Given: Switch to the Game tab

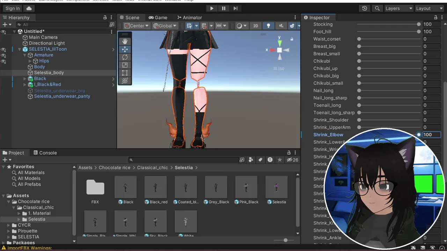Looking at the screenshot, I should pyautogui.click(x=157, y=17).
